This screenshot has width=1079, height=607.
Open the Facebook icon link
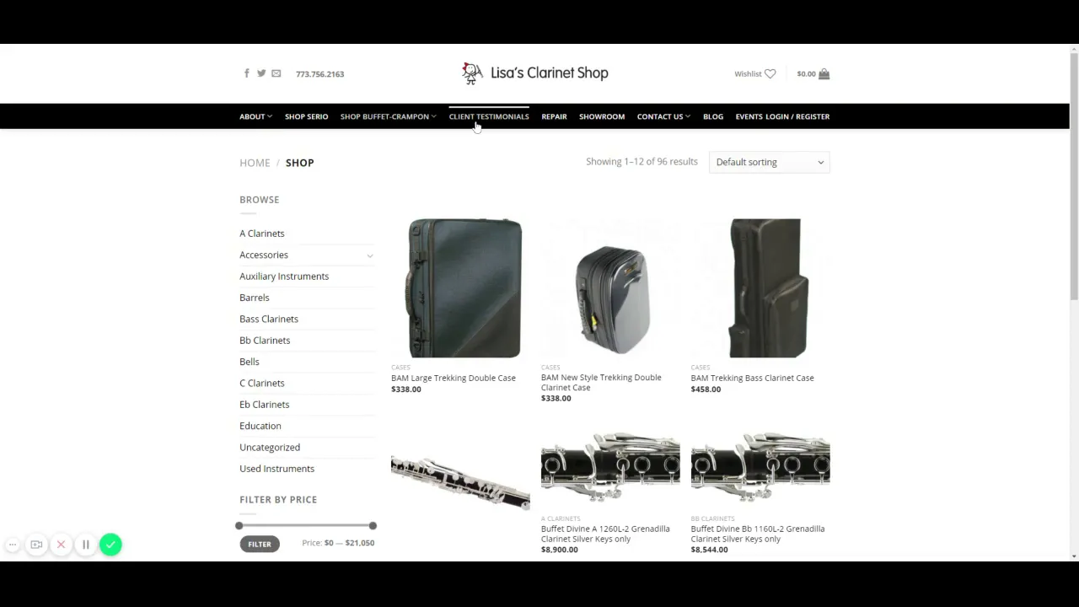click(x=247, y=73)
